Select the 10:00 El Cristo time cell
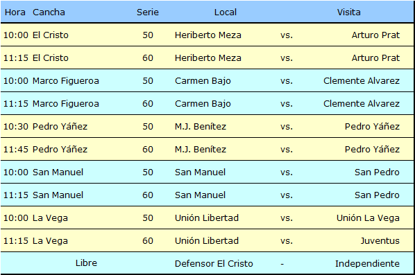The height and width of the screenshot is (275, 415). pos(16,35)
